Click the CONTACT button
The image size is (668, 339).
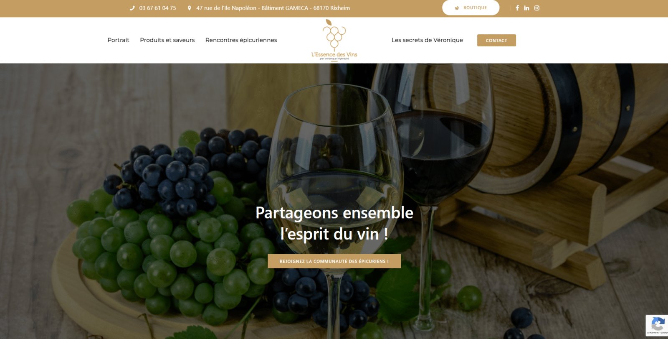496,41
